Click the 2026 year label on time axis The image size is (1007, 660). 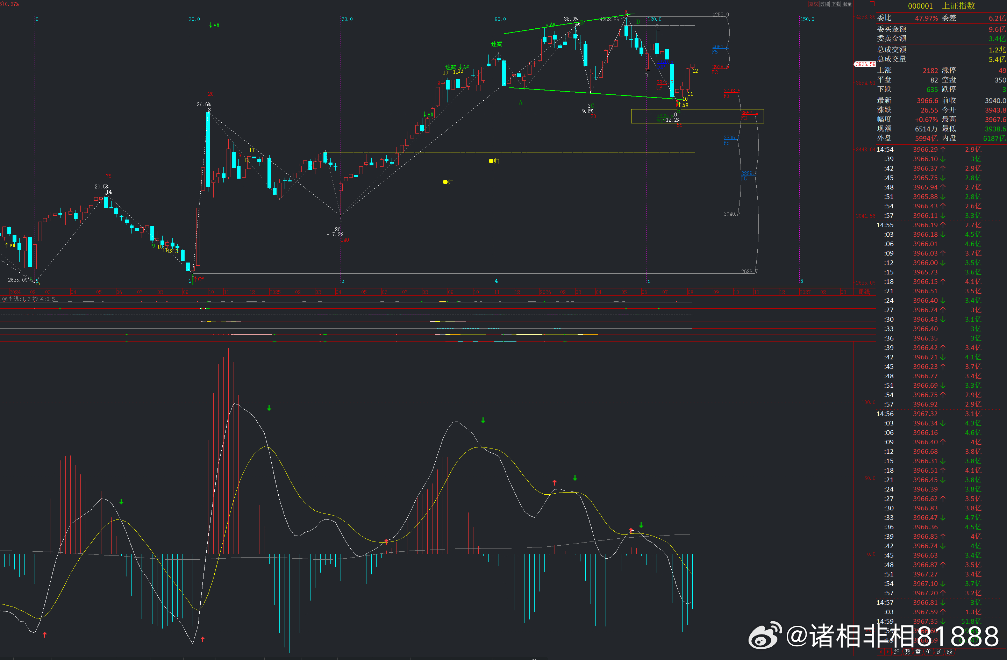coord(545,292)
